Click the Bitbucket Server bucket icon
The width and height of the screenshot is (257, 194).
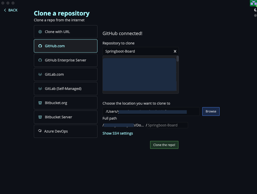pos(40,117)
